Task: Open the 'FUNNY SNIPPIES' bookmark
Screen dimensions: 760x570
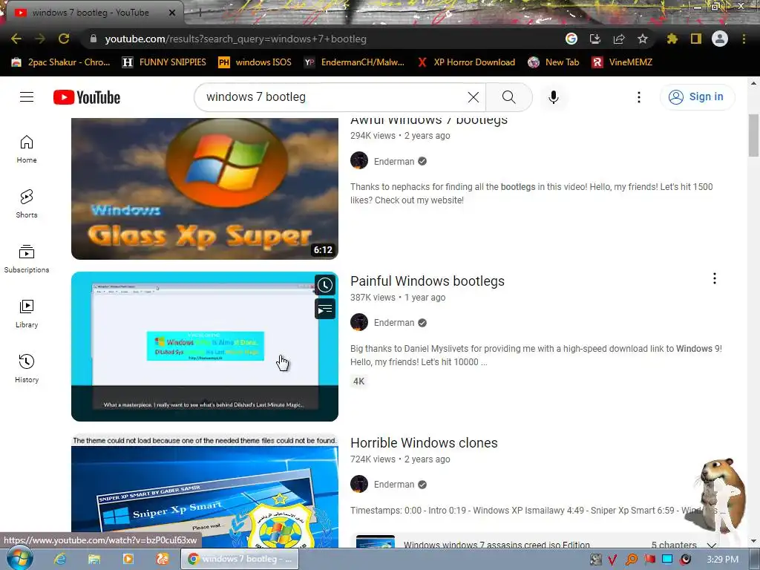Action: pyautogui.click(x=164, y=62)
